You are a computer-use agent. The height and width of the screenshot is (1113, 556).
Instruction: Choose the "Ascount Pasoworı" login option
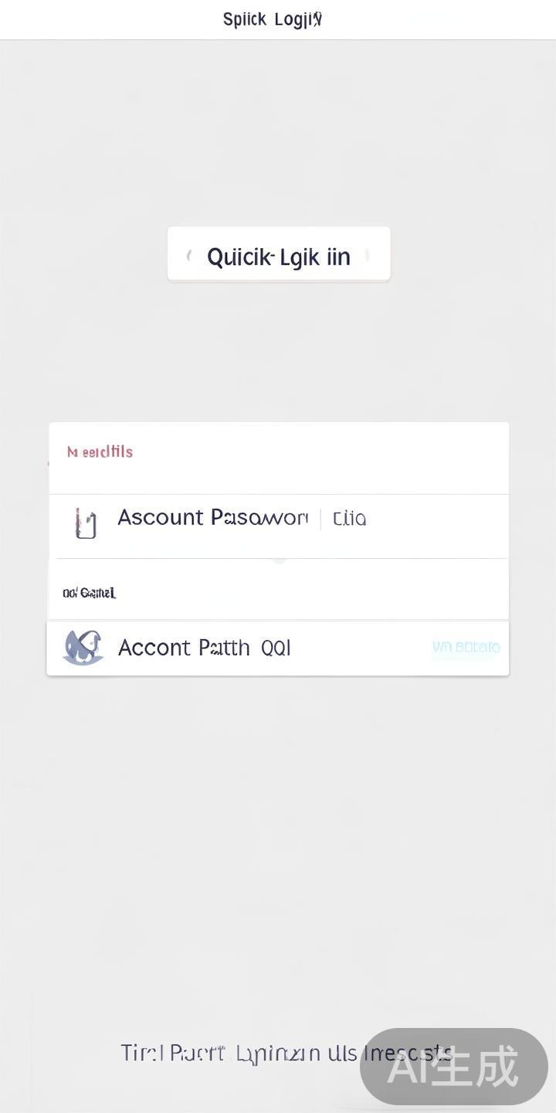(x=212, y=518)
